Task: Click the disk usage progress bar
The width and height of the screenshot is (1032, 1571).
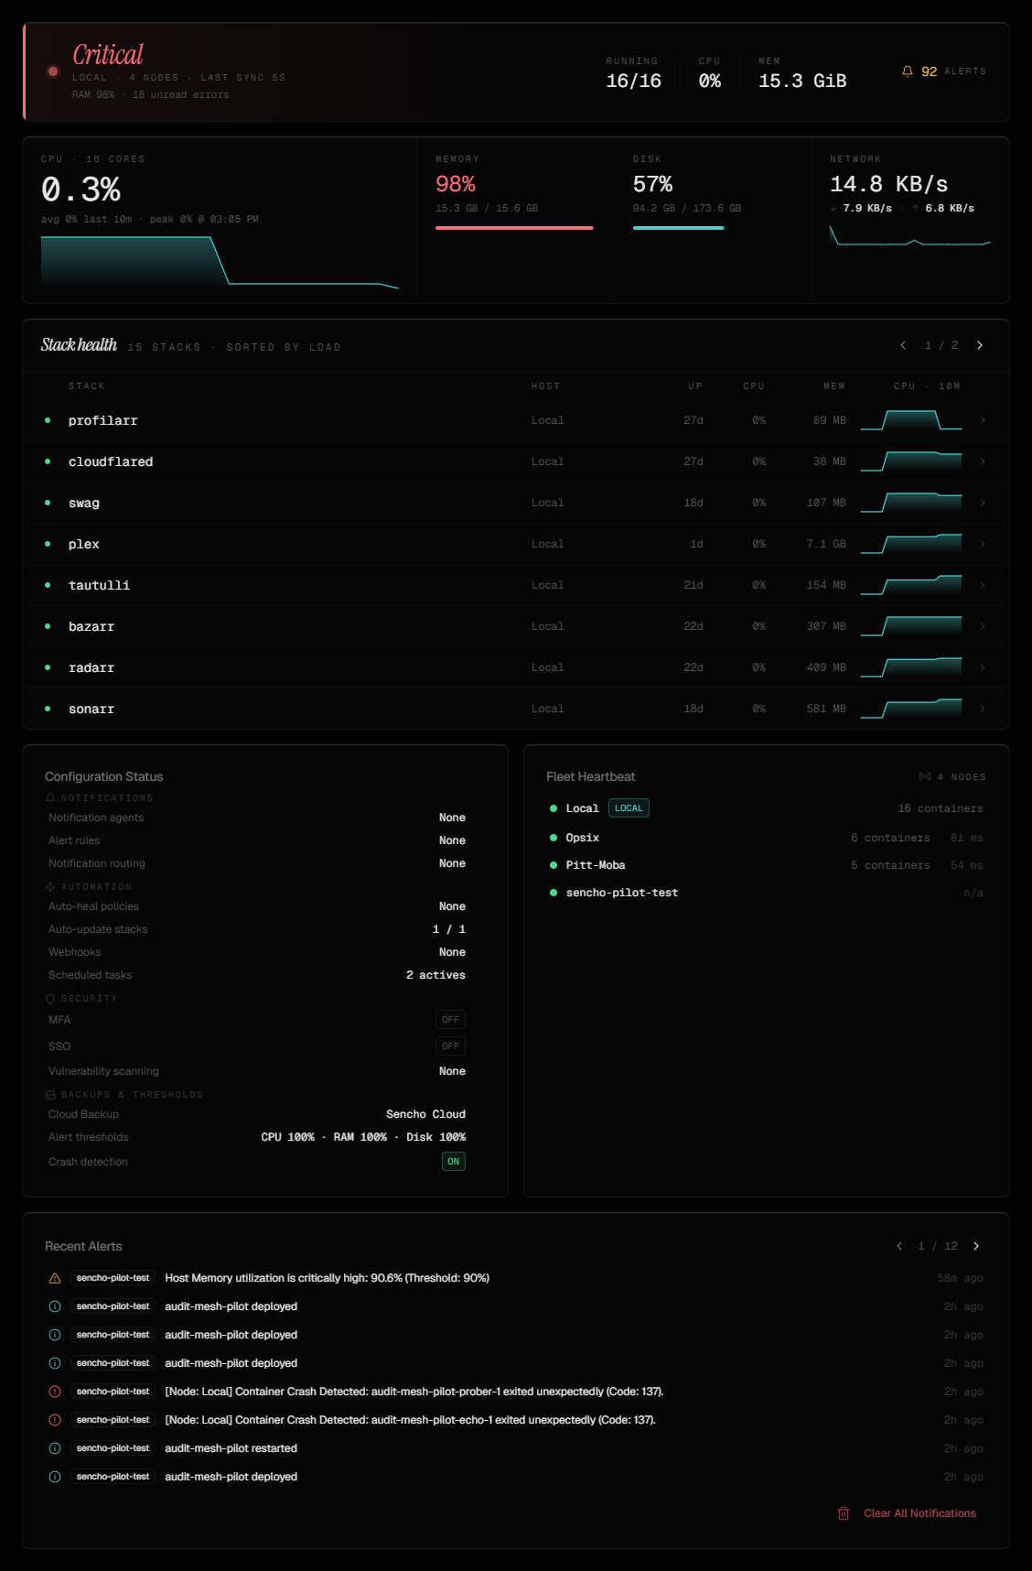Action: pyautogui.click(x=712, y=228)
